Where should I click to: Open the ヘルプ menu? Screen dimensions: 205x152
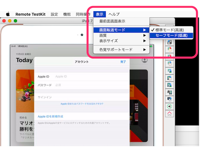114,14
